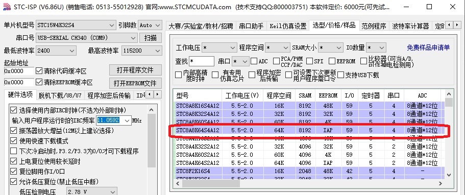Enable the 支持USB下载 checkbox
465x195 pixels.
(341, 75)
